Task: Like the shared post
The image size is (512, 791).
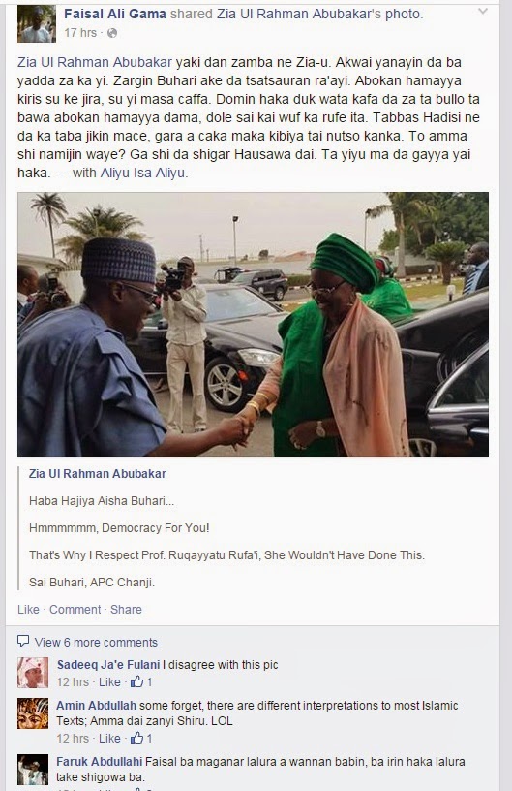Action: click(28, 610)
